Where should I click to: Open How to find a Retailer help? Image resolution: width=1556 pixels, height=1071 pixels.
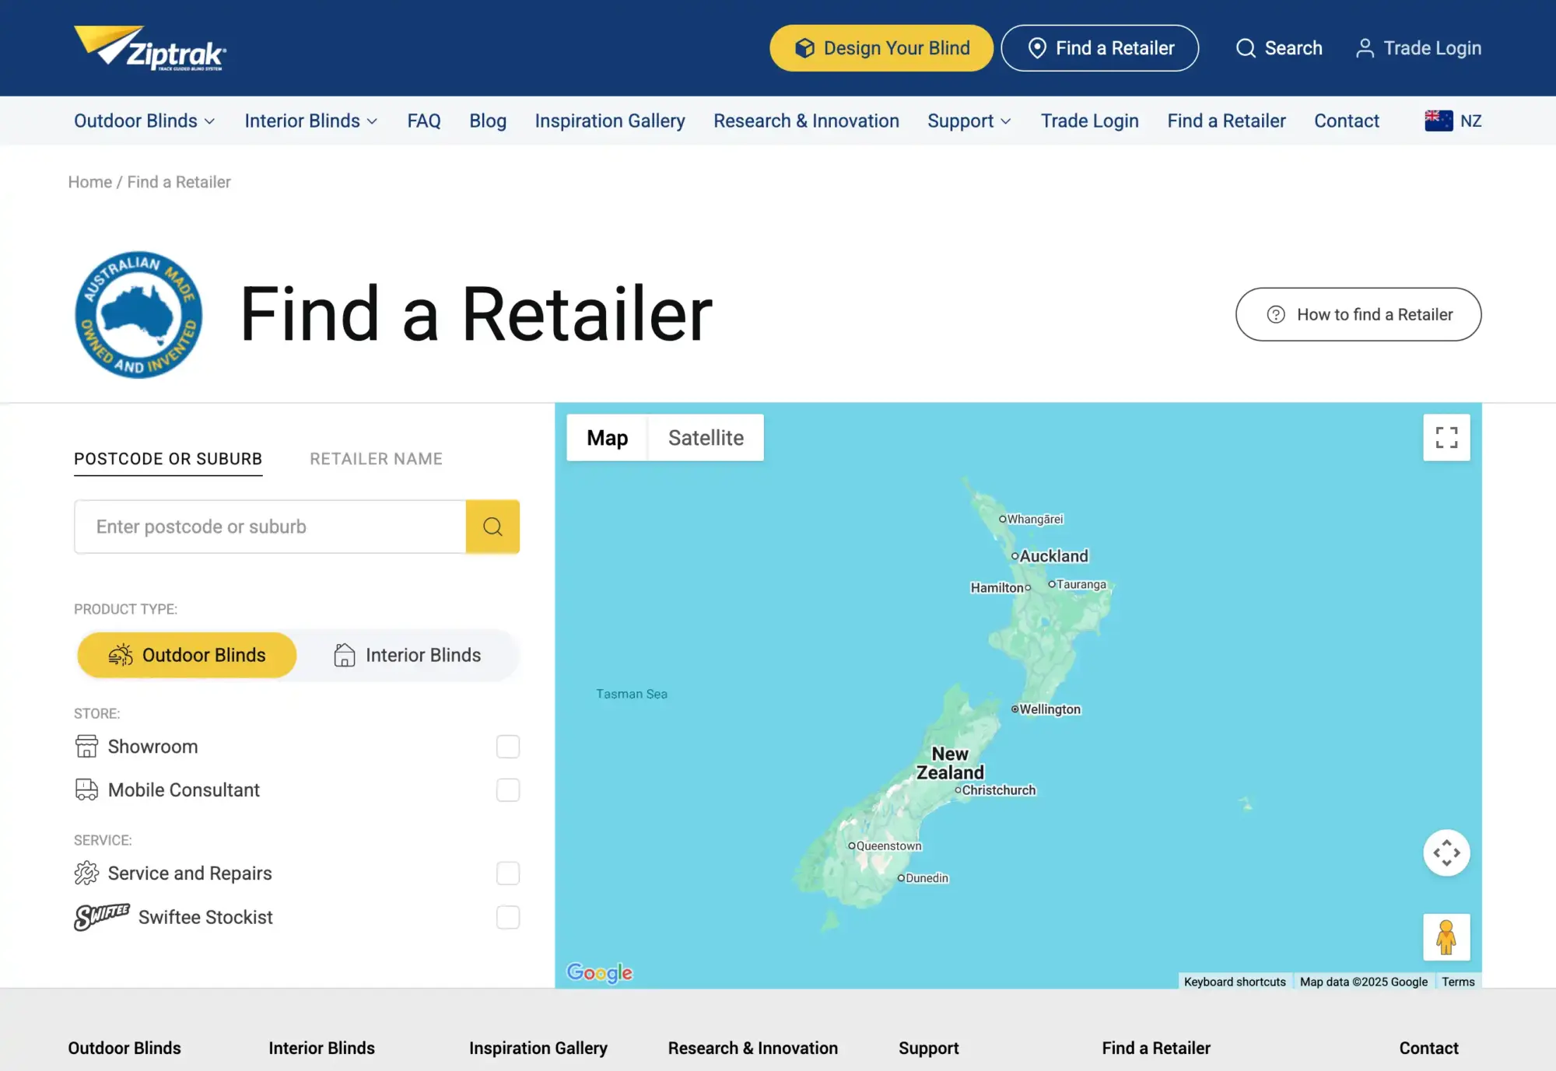[x=1358, y=314]
